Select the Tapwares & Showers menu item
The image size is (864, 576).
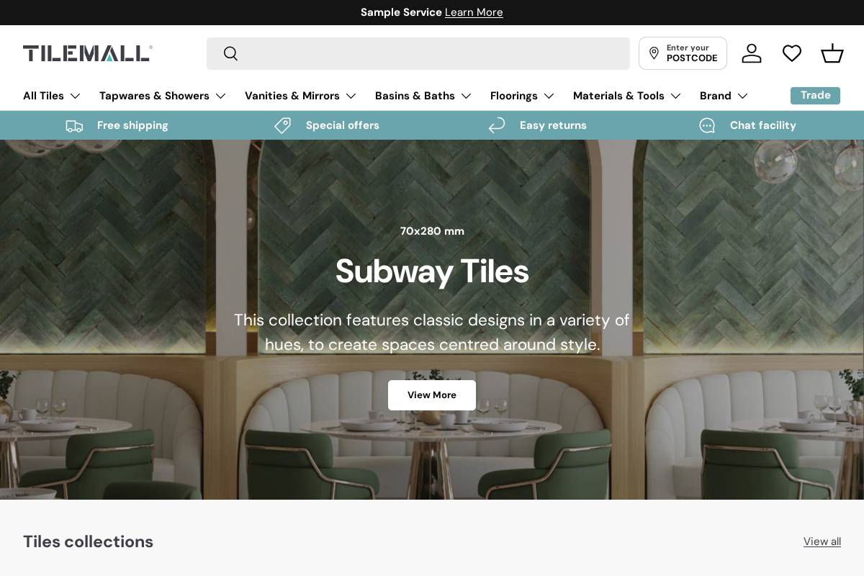tap(162, 96)
